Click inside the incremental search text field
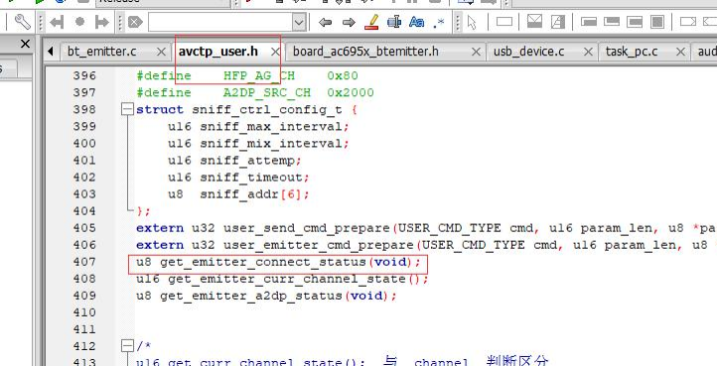Screen dimensions: 717x366 [220, 22]
